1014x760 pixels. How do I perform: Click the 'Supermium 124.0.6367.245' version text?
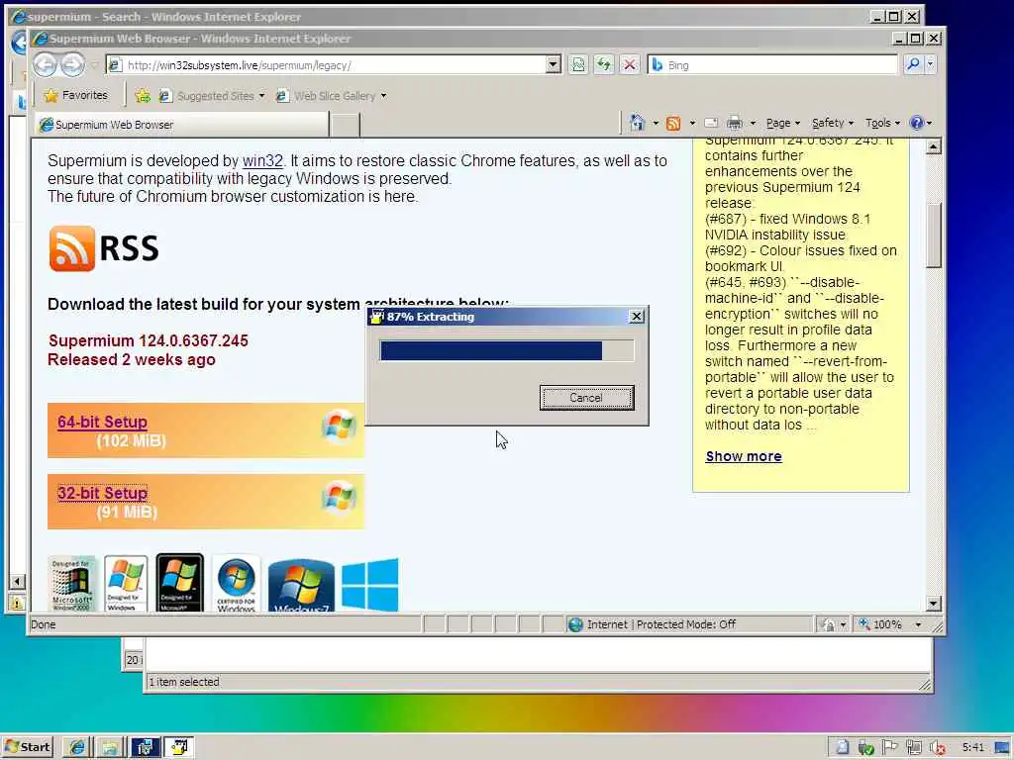coord(149,340)
